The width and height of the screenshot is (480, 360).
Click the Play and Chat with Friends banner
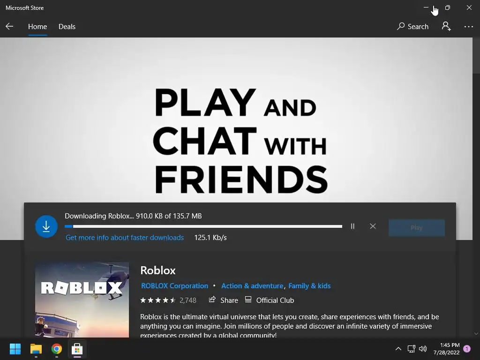[x=236, y=120]
